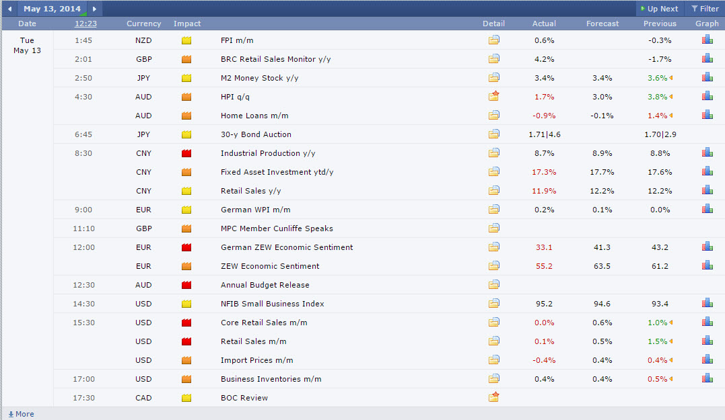Show graph for USD Retail Sales m/m

coord(707,341)
